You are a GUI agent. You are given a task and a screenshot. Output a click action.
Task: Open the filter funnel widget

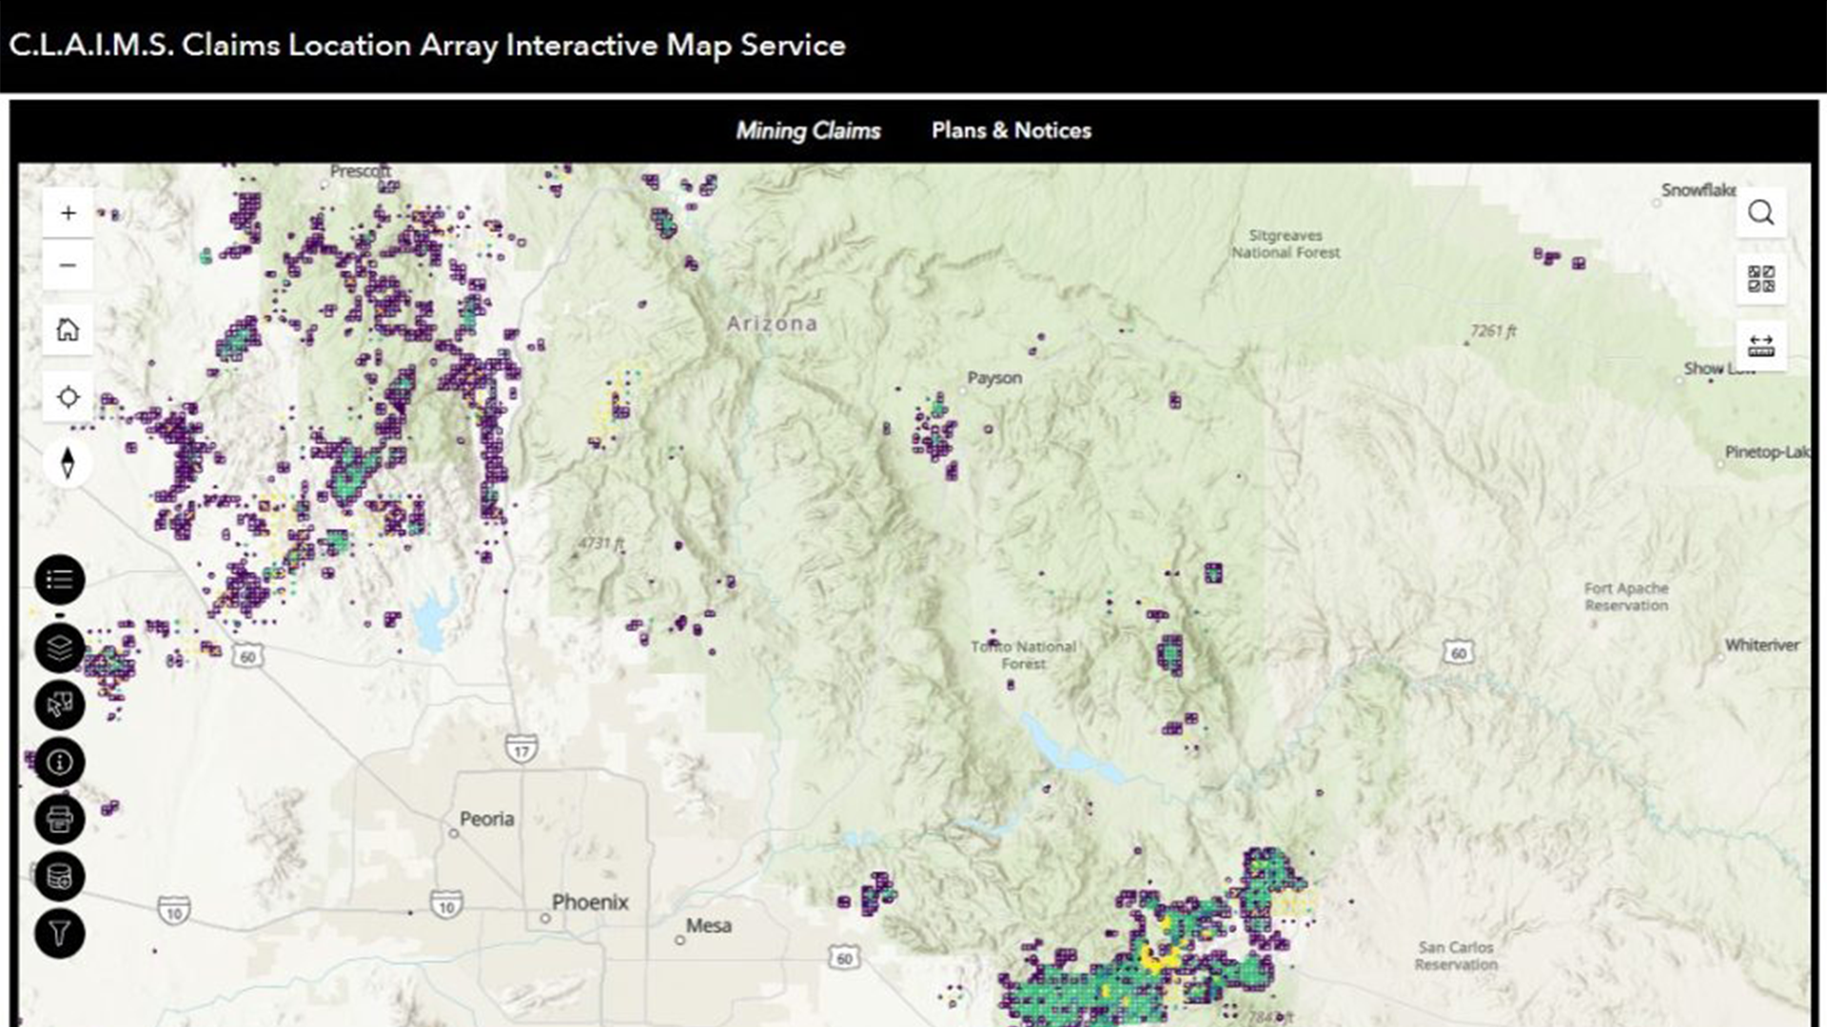click(60, 933)
